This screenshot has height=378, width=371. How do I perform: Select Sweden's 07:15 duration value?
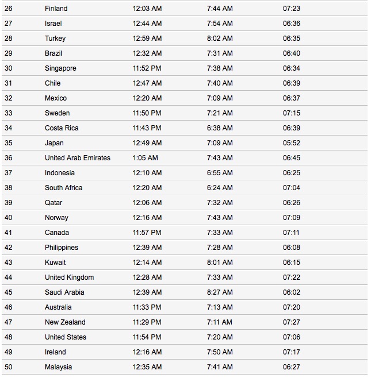click(x=291, y=113)
